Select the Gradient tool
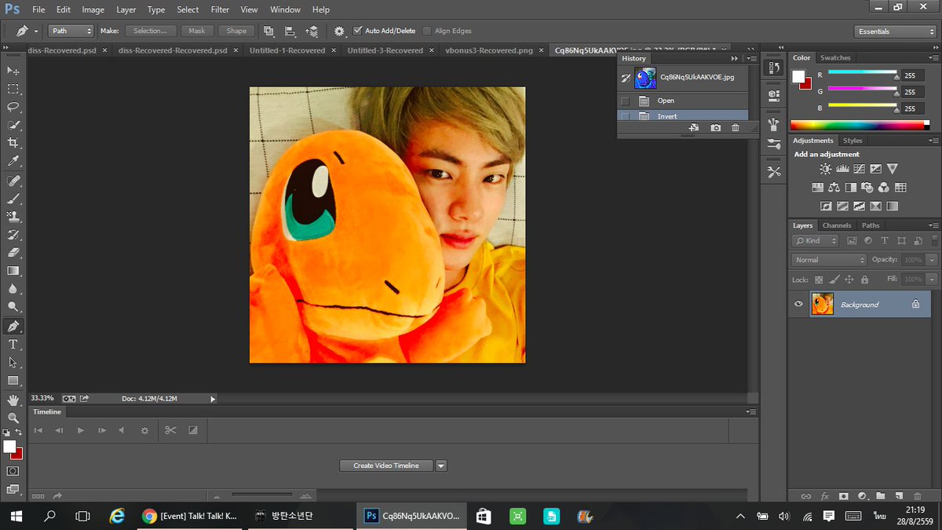942x530 pixels. 13,271
